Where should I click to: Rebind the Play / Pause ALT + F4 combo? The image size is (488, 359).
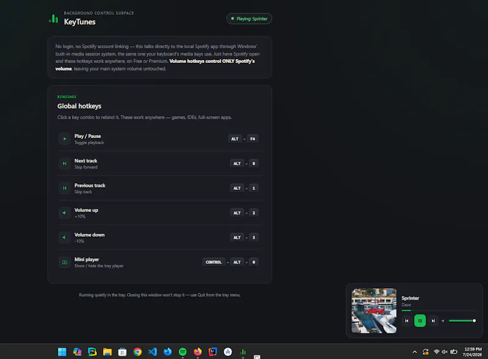[x=243, y=139]
